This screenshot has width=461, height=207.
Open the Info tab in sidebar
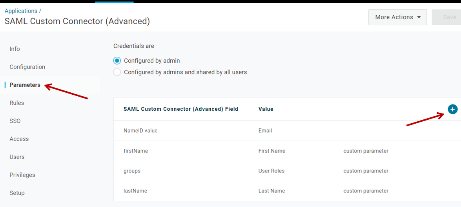click(x=15, y=49)
